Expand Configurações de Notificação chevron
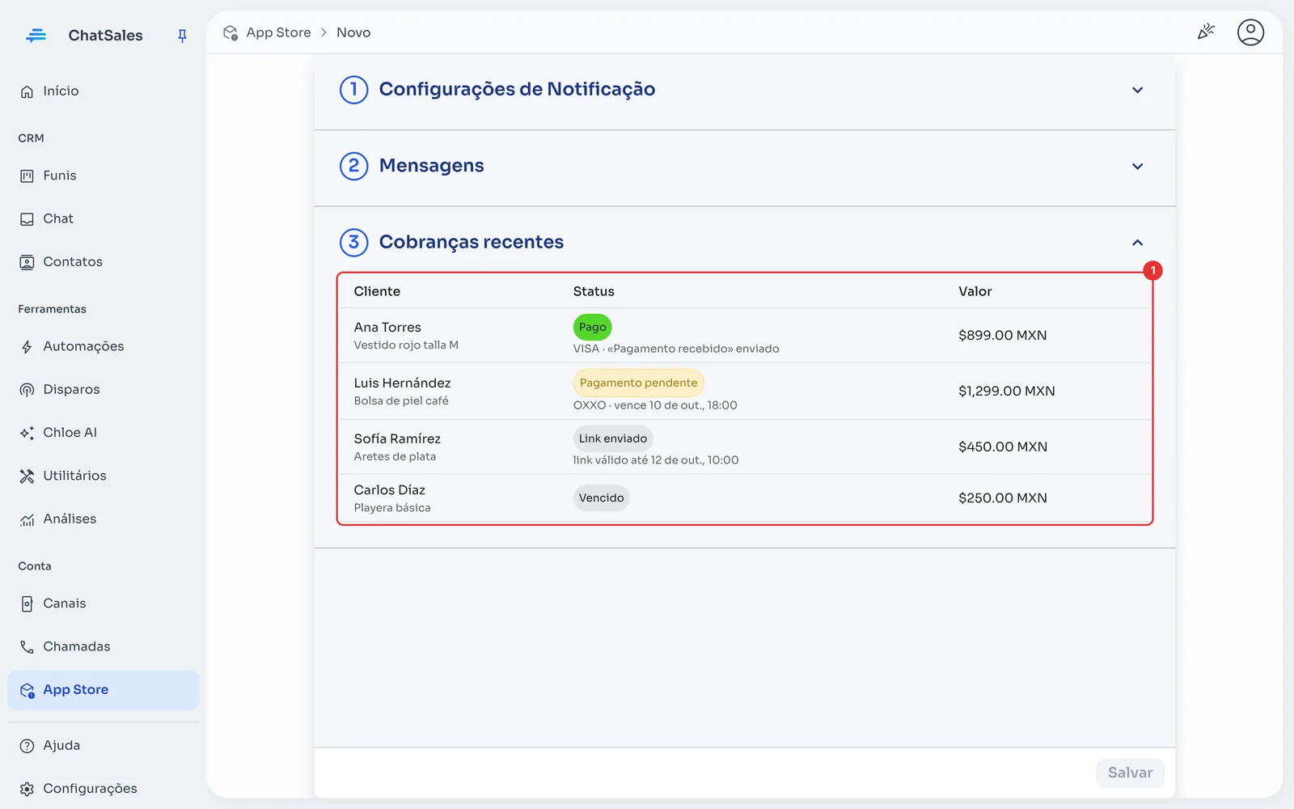The image size is (1294, 809). (x=1137, y=90)
